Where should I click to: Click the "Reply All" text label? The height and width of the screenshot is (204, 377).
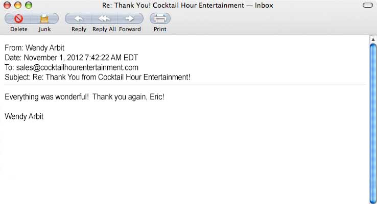coord(104,29)
